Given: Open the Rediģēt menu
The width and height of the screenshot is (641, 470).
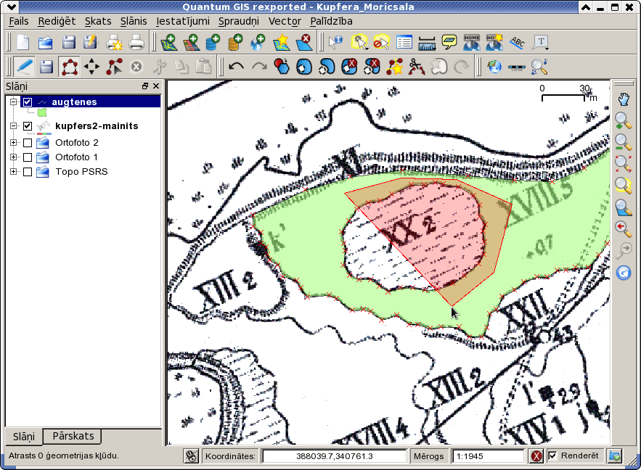Looking at the screenshot, I should 57,21.
